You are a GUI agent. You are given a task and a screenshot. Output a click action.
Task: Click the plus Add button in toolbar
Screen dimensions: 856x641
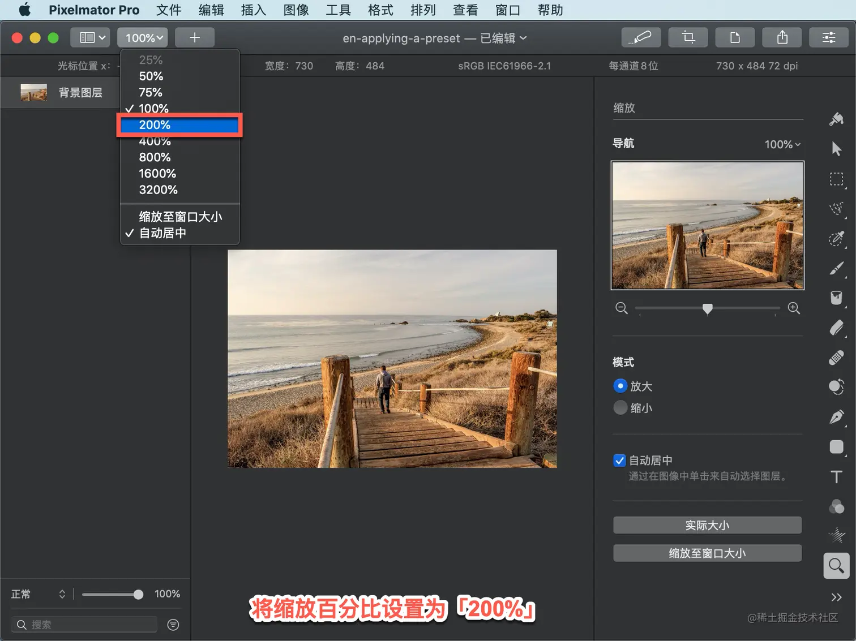pos(195,37)
